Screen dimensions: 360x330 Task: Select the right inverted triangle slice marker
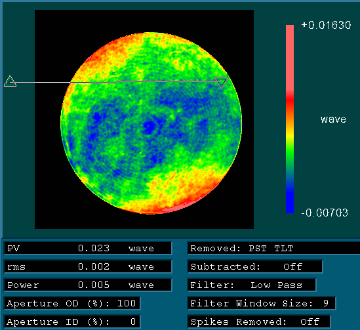(x=221, y=83)
